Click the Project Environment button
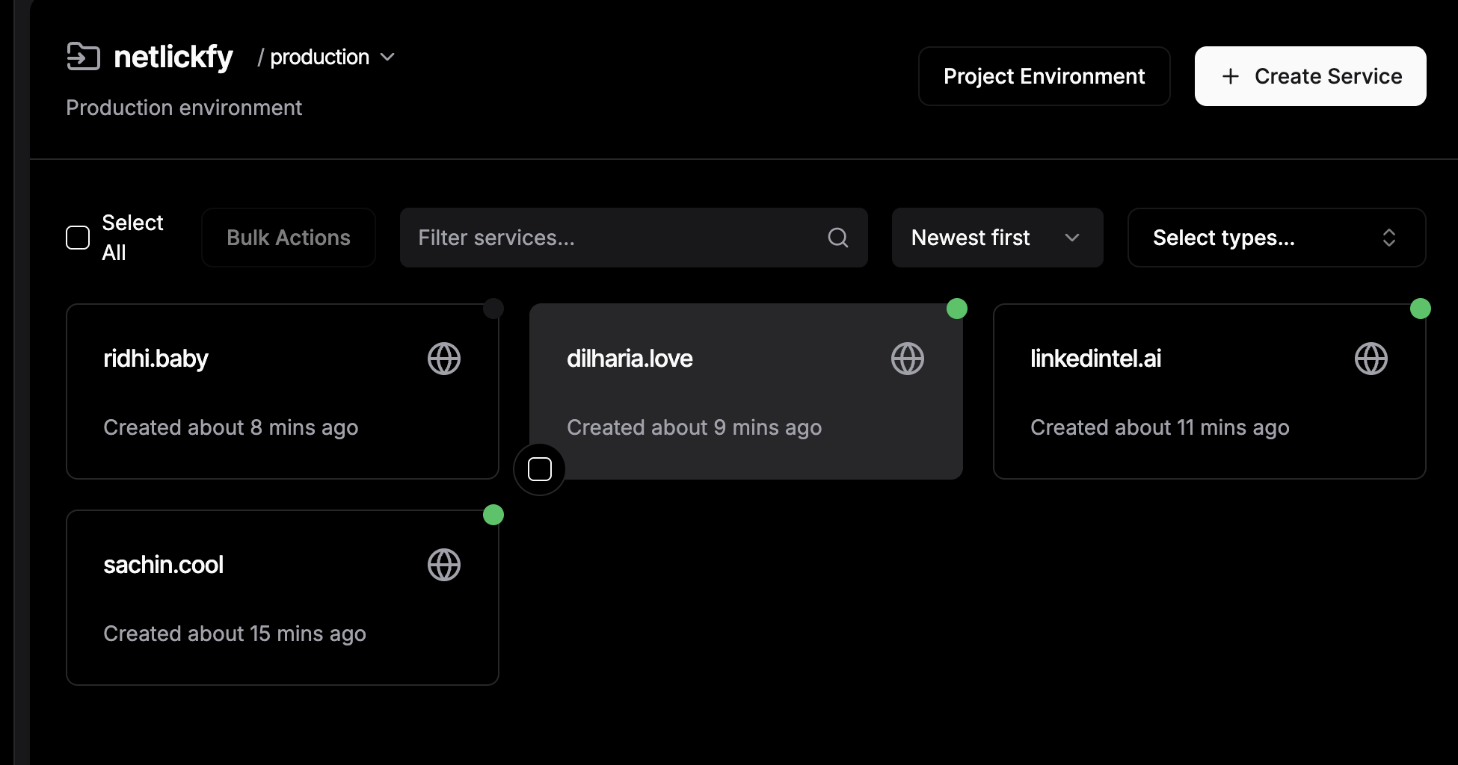 1044,76
